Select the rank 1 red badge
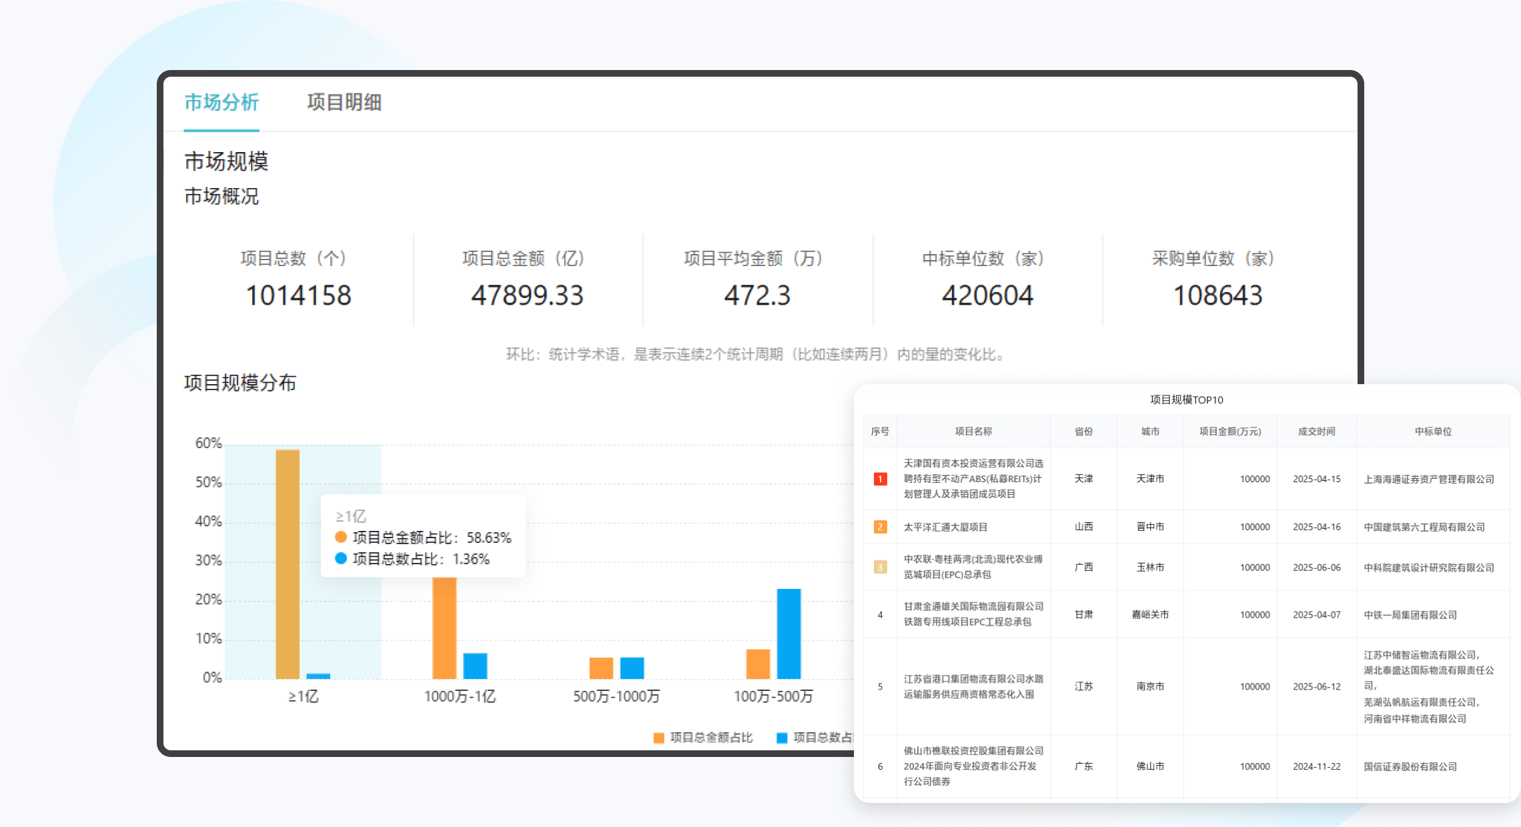 pyautogui.click(x=880, y=479)
